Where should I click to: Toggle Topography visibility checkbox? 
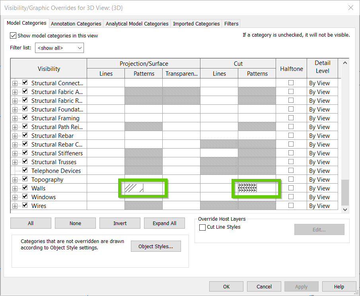pos(25,179)
